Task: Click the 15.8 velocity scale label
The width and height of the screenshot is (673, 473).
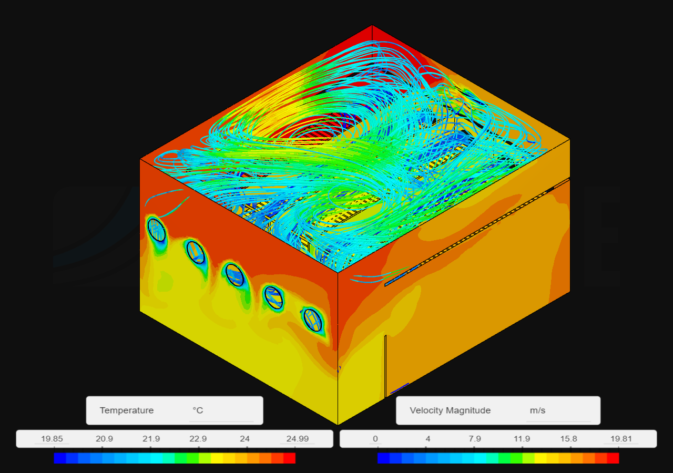Action: click(x=568, y=439)
